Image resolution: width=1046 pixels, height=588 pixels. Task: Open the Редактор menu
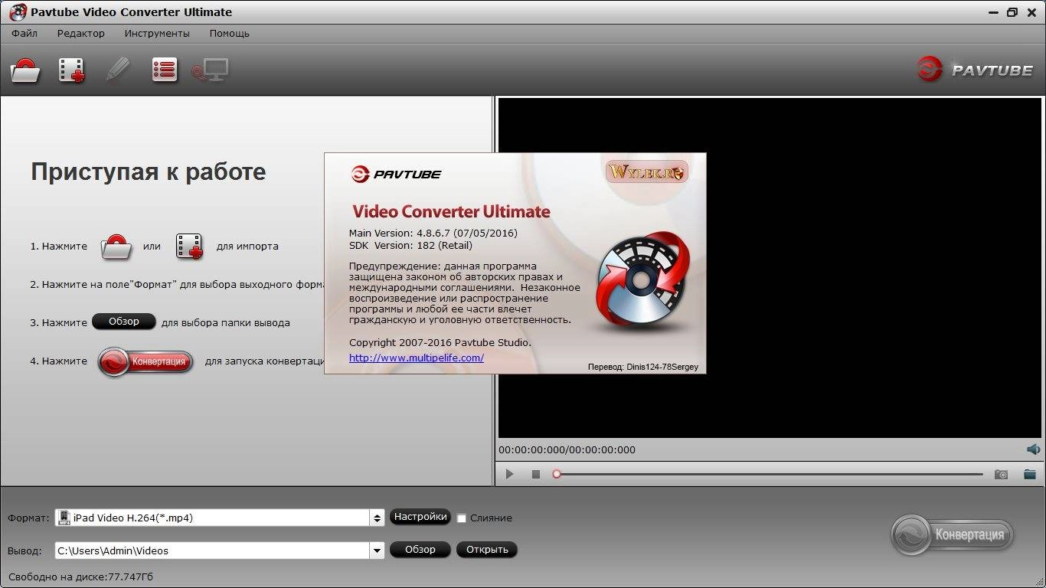80,34
